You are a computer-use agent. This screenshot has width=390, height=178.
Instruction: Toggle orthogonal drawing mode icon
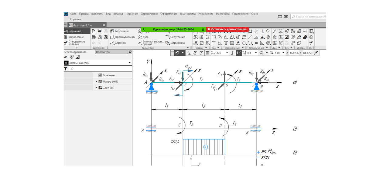232,53
